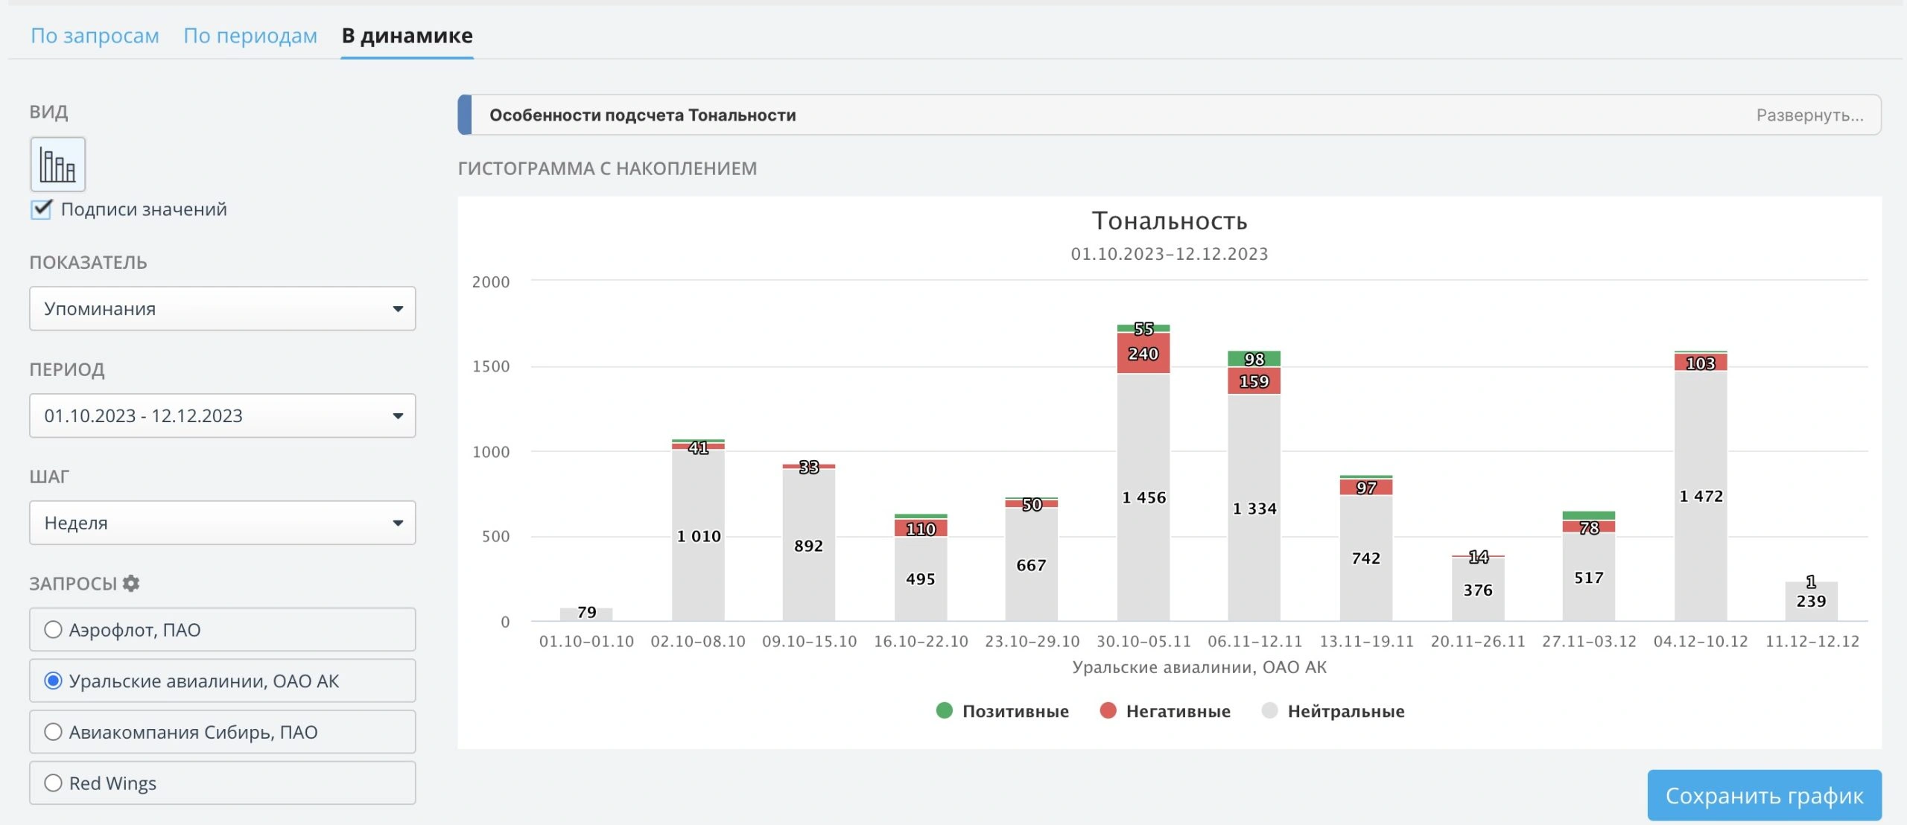This screenshot has height=825, width=1907.
Task: Click x-axis label 02.10–08.10
Action: click(698, 641)
